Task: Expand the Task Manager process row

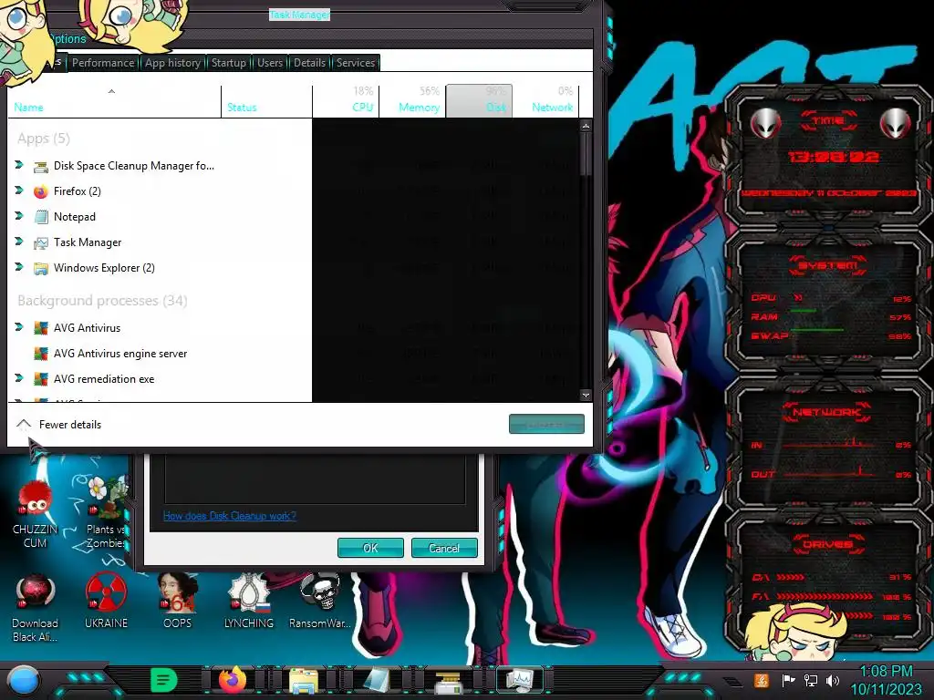Action: [19, 242]
